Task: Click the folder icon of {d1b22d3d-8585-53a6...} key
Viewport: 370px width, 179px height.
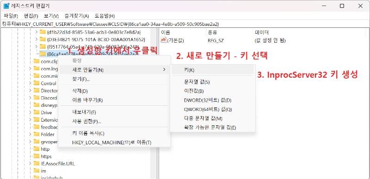Action: pos(43,32)
